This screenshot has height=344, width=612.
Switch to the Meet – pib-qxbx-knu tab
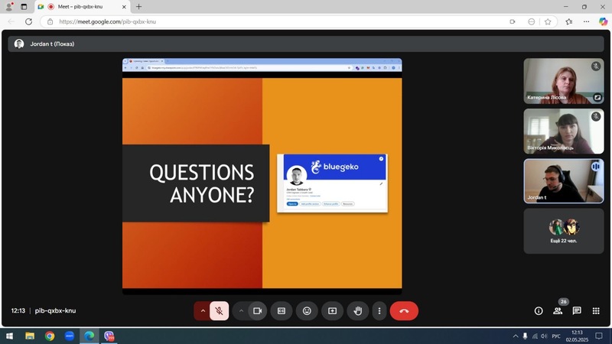82,7
